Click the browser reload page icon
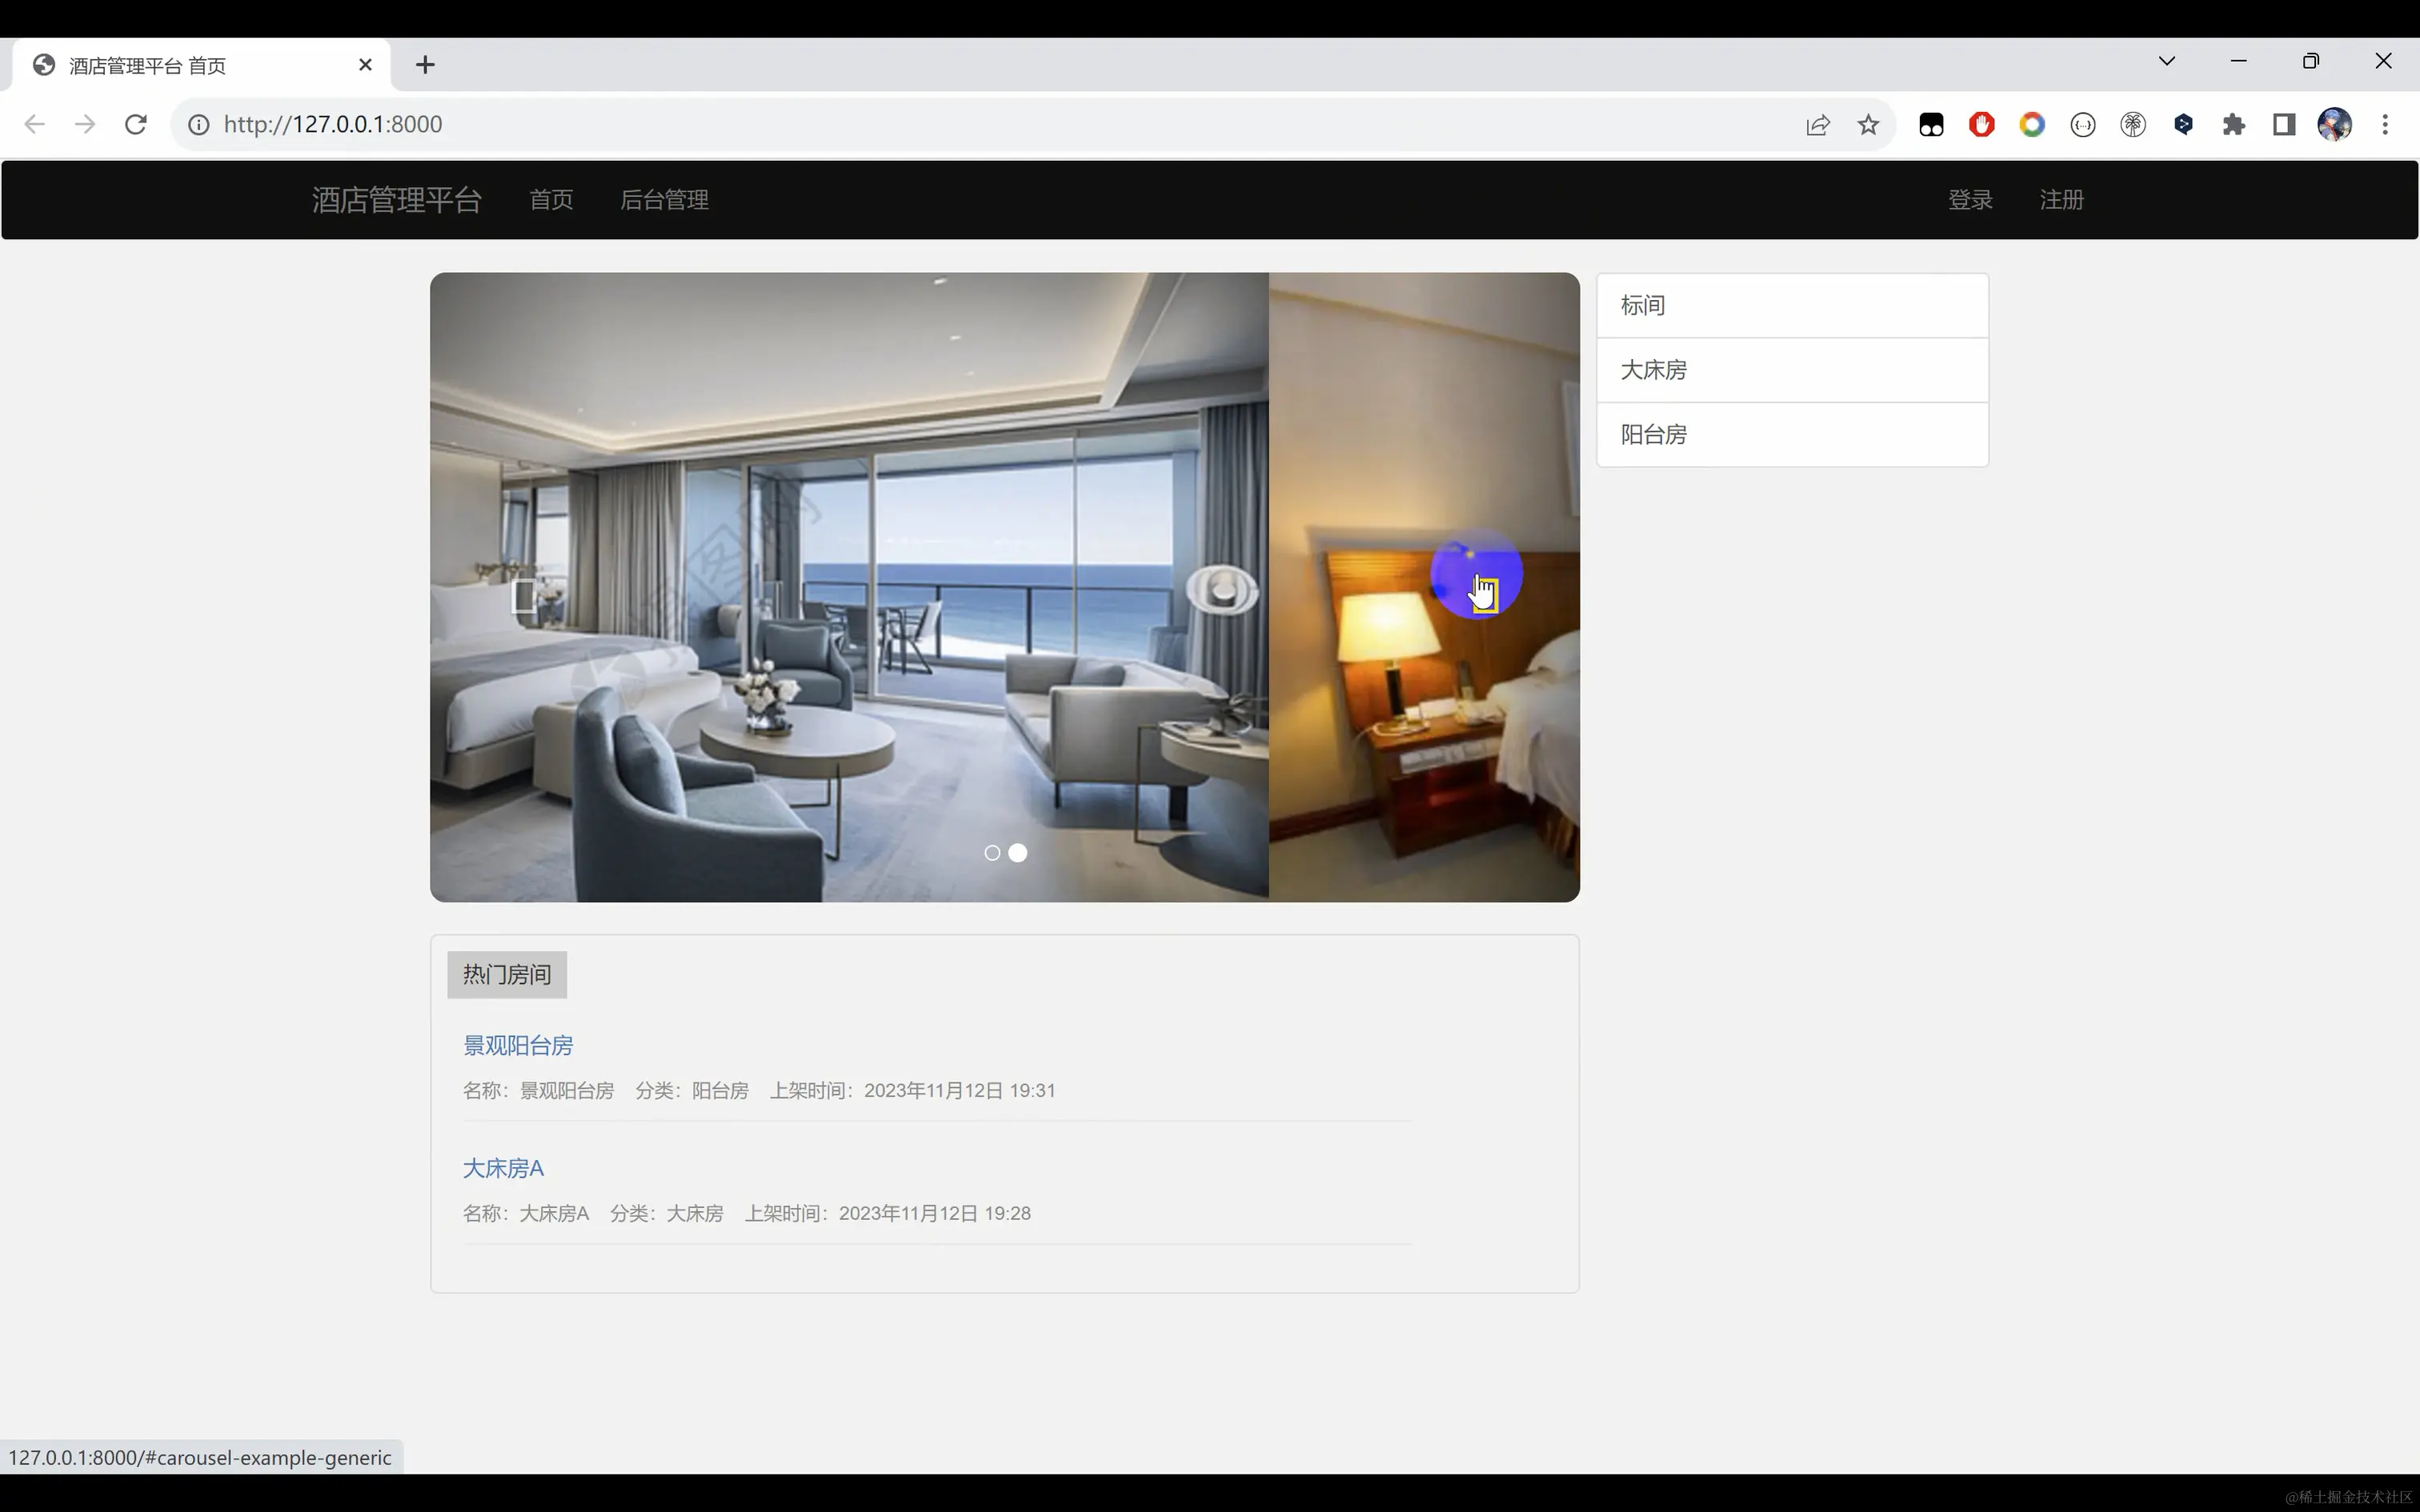2420x1512 pixels. click(x=136, y=124)
